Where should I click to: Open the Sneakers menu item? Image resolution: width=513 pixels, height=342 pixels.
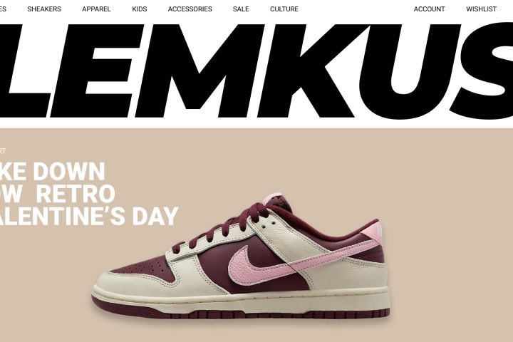44,9
